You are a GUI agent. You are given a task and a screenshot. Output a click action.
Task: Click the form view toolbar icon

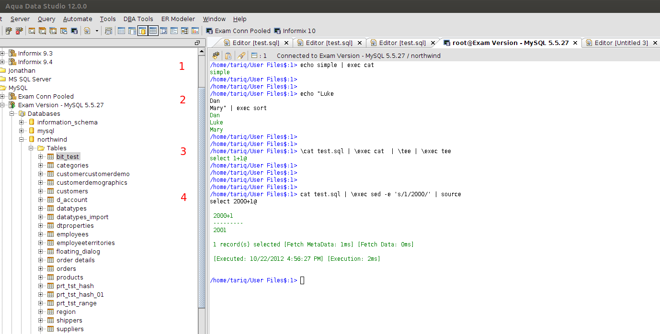(x=174, y=31)
